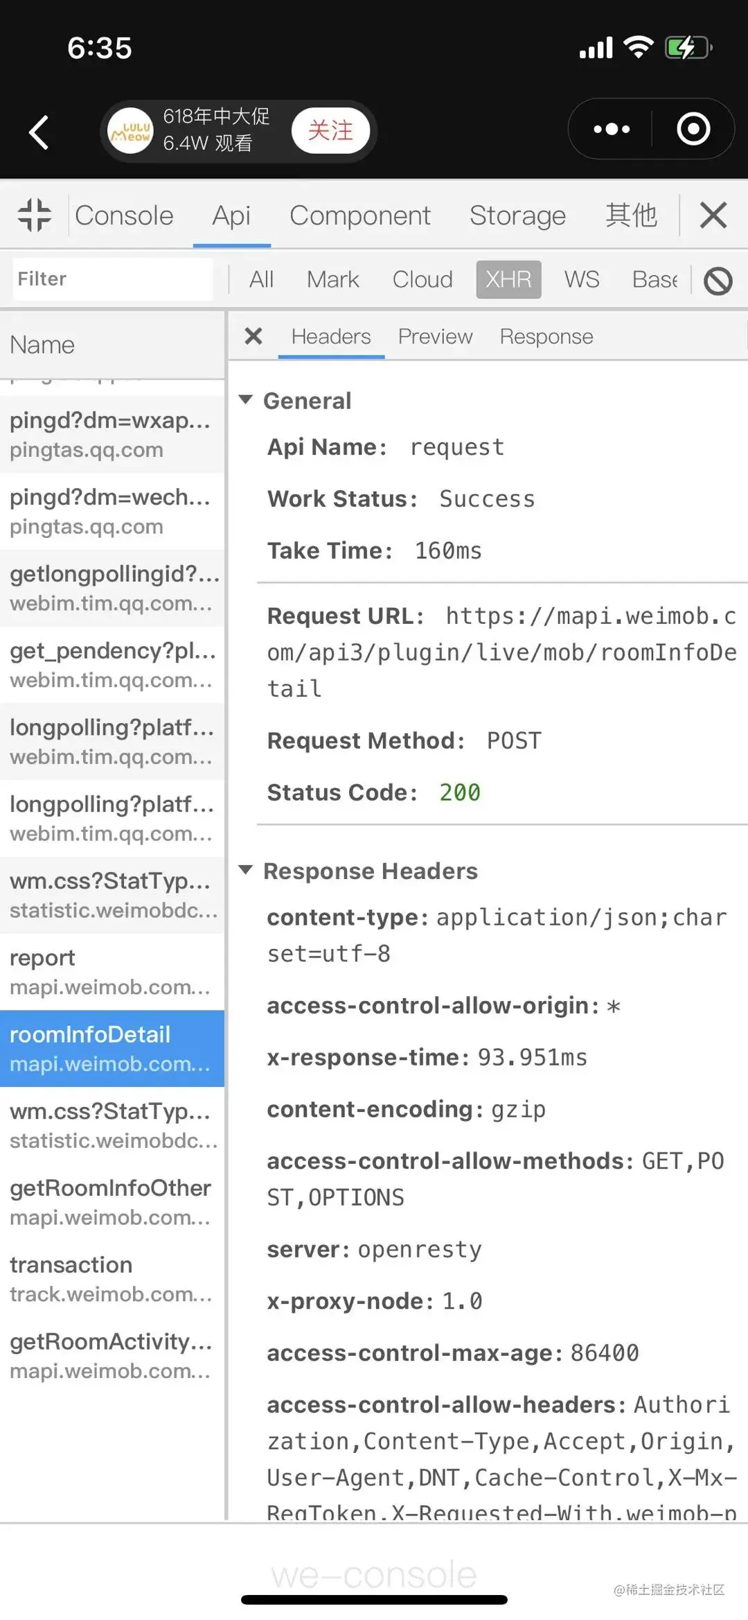Focus the Filter input field
The width and height of the screenshot is (748, 1620).
pyautogui.click(x=113, y=279)
